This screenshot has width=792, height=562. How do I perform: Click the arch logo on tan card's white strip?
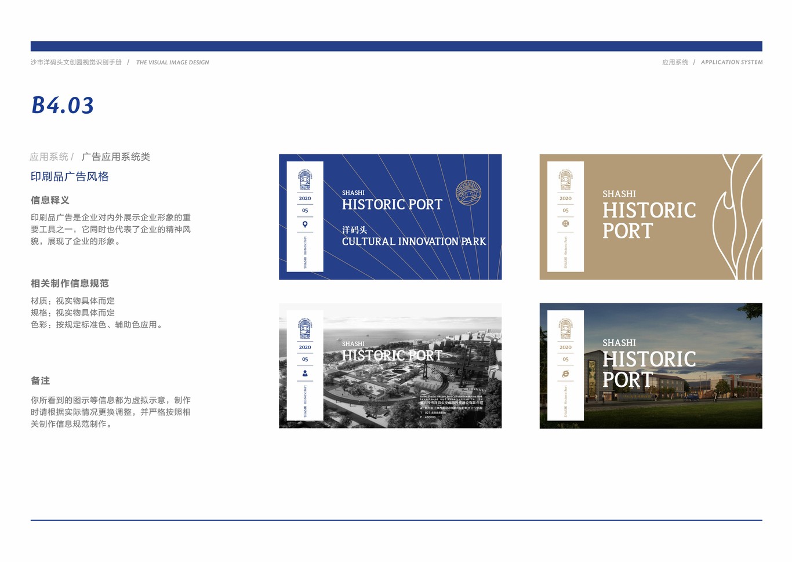(565, 180)
